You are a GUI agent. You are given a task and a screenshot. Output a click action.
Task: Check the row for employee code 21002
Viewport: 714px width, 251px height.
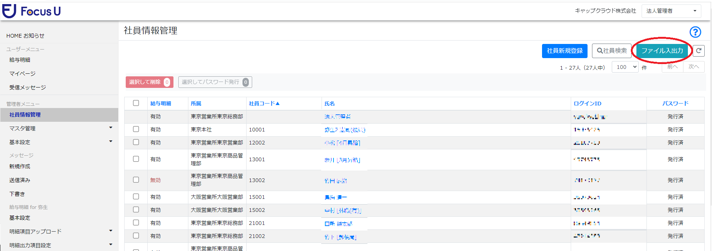[136, 236]
